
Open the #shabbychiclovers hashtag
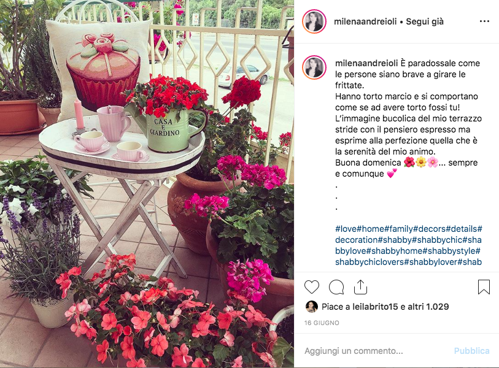pos(369,262)
